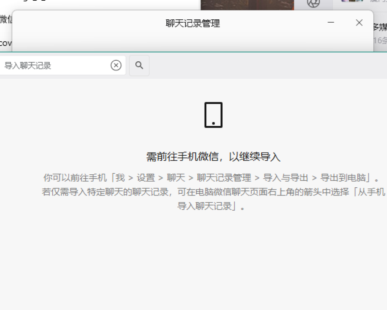Click the phone icon illustration
The width and height of the screenshot is (387, 310).
[x=214, y=115]
